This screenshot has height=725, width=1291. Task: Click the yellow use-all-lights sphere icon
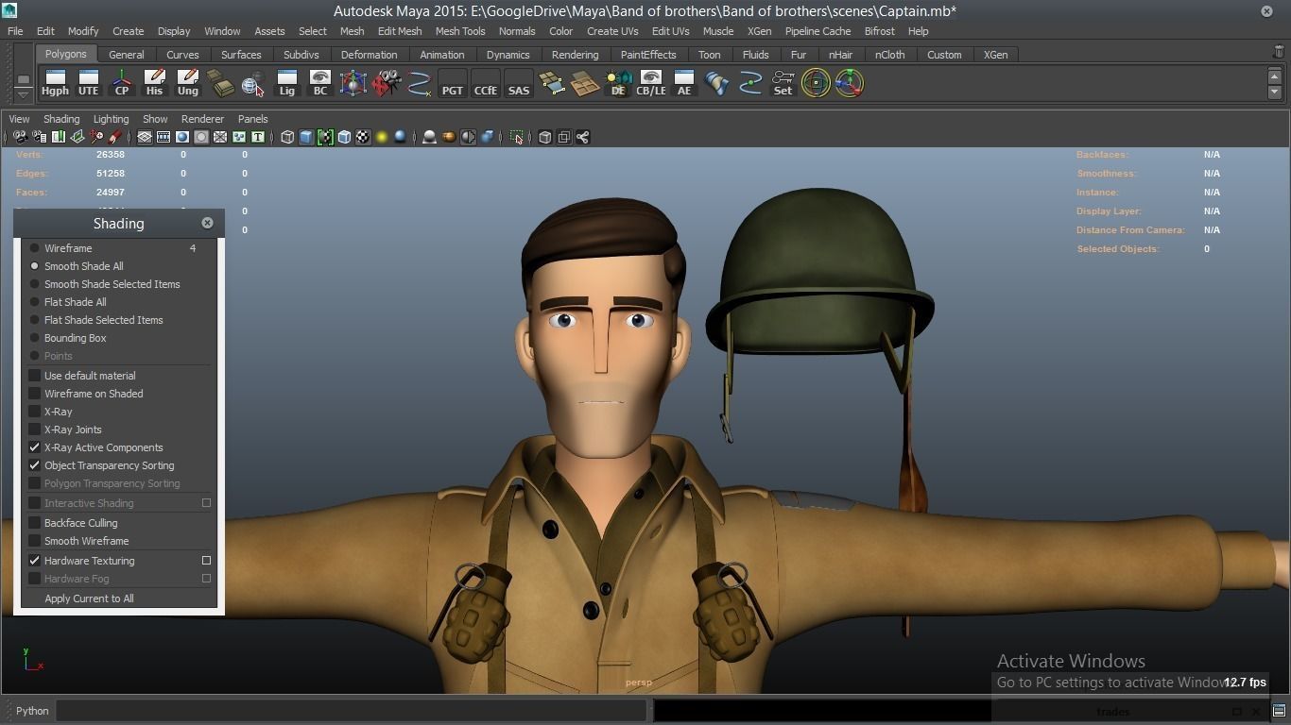[382, 137]
